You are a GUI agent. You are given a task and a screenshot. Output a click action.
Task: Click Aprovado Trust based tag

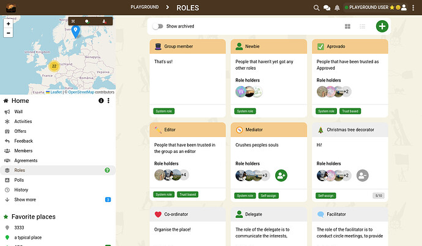[x=350, y=111]
